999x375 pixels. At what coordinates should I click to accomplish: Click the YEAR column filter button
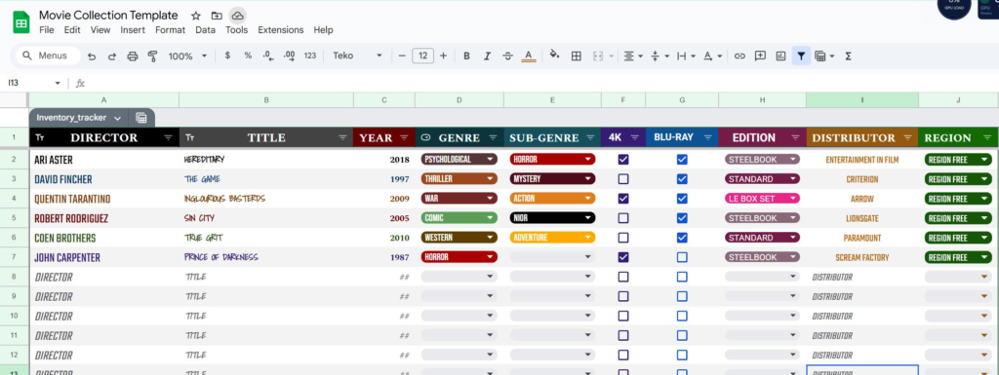coord(404,138)
